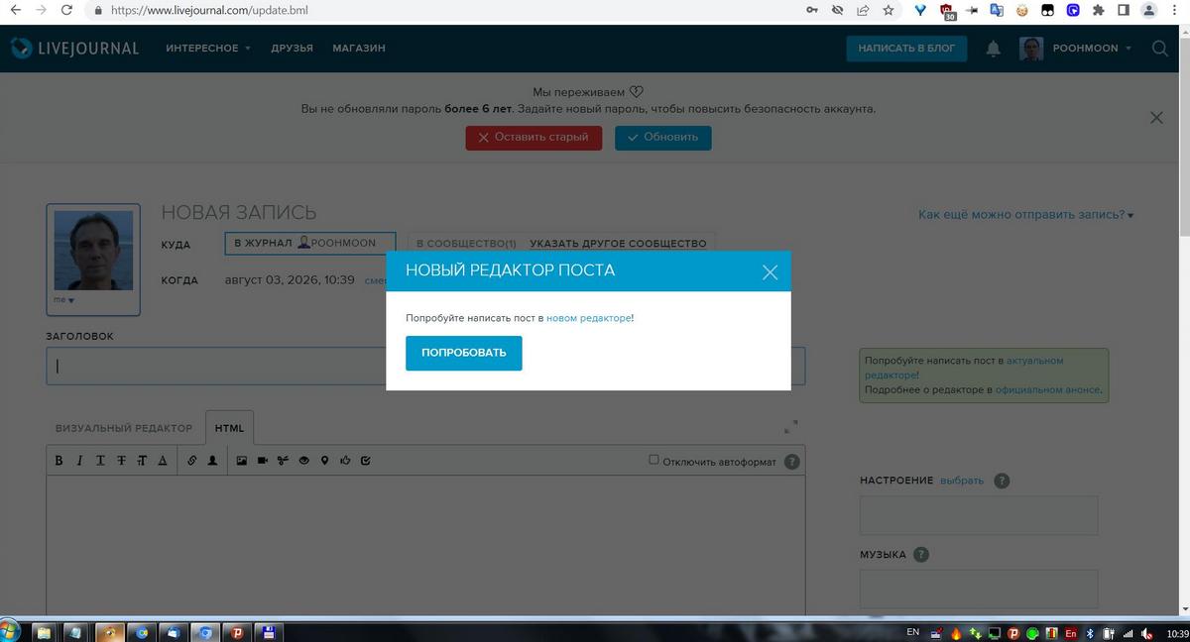Select posting to journal POOHMOON

[x=310, y=243]
